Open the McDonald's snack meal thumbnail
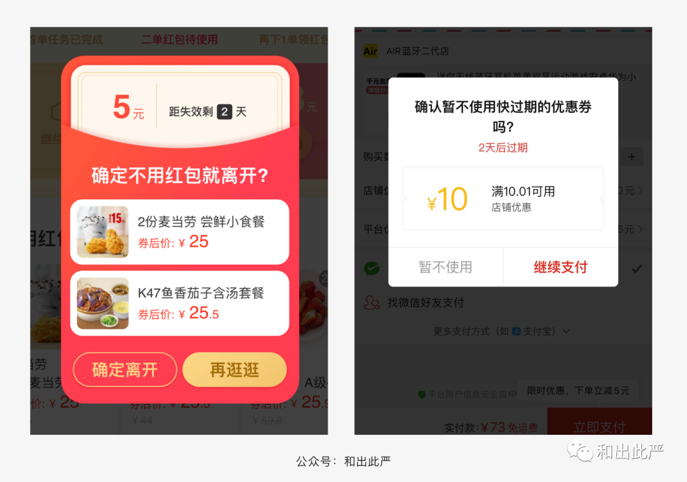Screen dimensions: 687x482 [102, 232]
